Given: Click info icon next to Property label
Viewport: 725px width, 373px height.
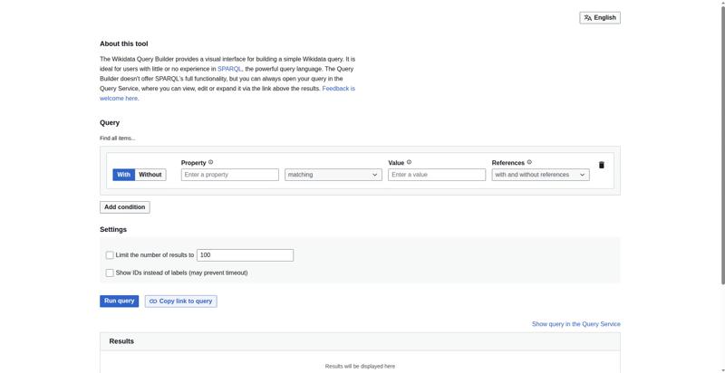Looking at the screenshot, I should pyautogui.click(x=211, y=163).
